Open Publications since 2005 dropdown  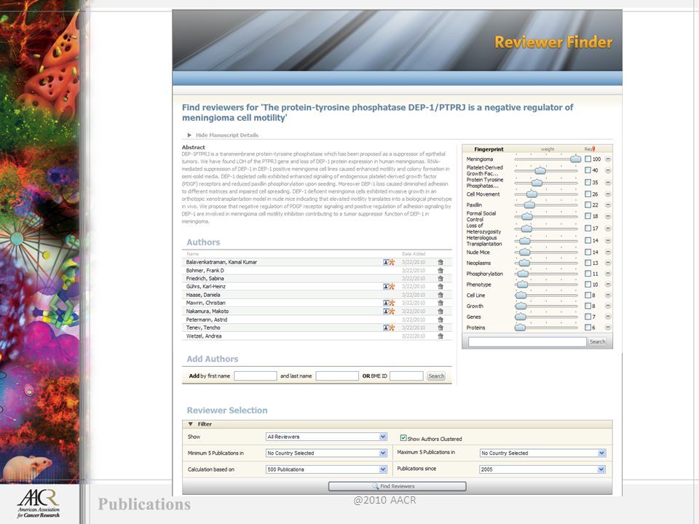542,469
